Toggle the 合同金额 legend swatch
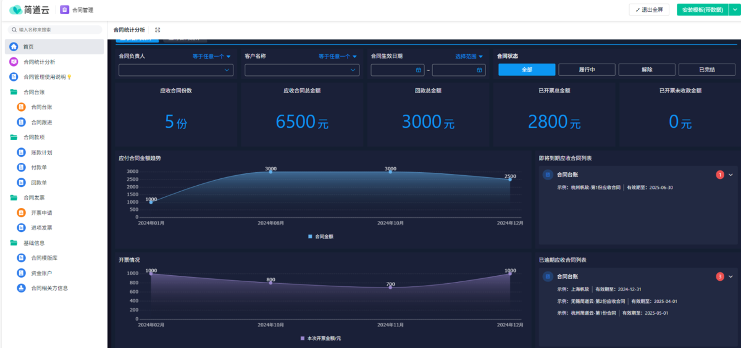This screenshot has height=348, width=741. coord(310,236)
